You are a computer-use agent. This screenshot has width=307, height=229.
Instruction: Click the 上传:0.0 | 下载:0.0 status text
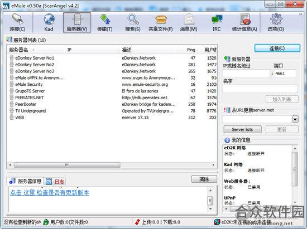tap(161, 222)
